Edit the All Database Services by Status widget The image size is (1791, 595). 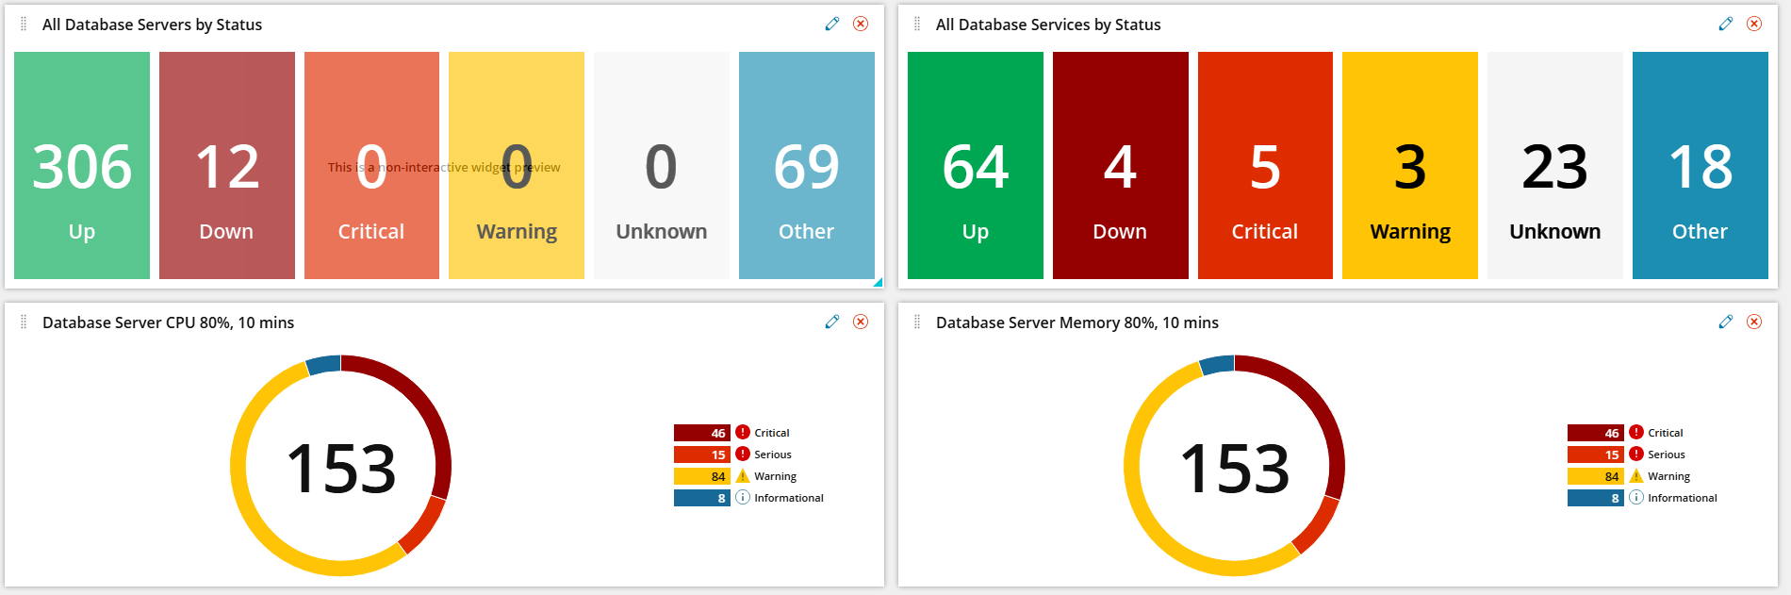1725,24
